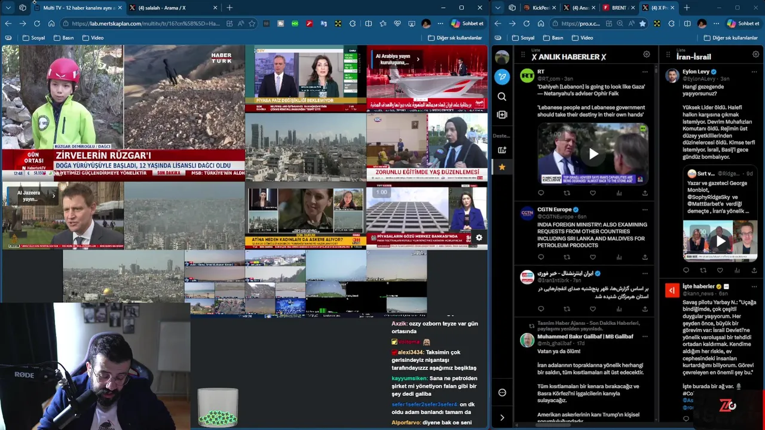Like the CGTN Europe post
Screen dimensions: 765x430
593,257
